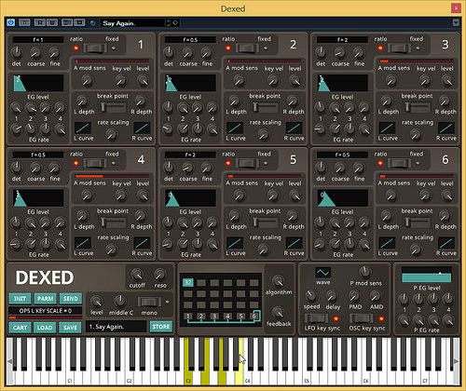Click operator 1 break point slider
Viewport: 466px width, 391px height.
tap(112, 107)
